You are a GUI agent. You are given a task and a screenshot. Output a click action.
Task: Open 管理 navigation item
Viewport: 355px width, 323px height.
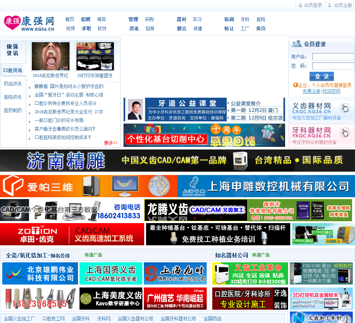133,19
